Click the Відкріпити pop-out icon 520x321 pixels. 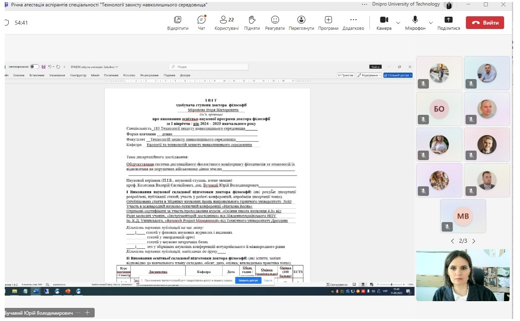pos(177,22)
